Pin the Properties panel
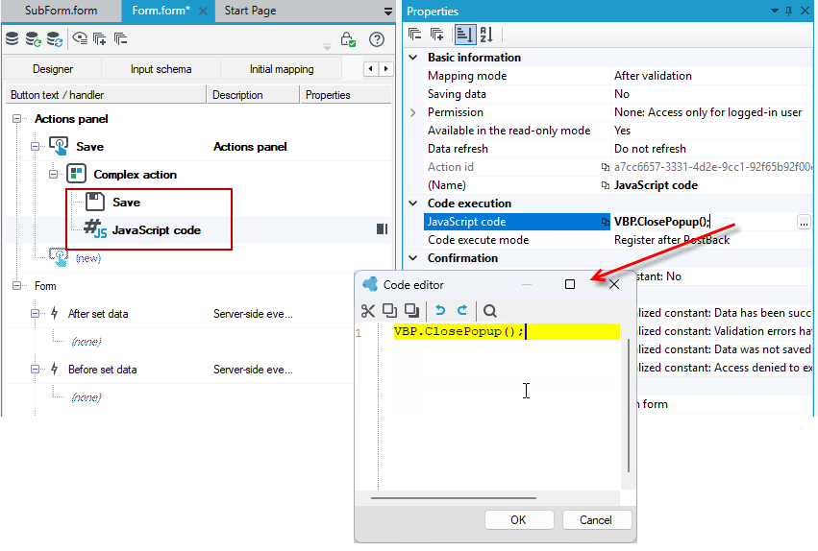Viewport: 818px width, 551px height. pyautogui.click(x=789, y=11)
